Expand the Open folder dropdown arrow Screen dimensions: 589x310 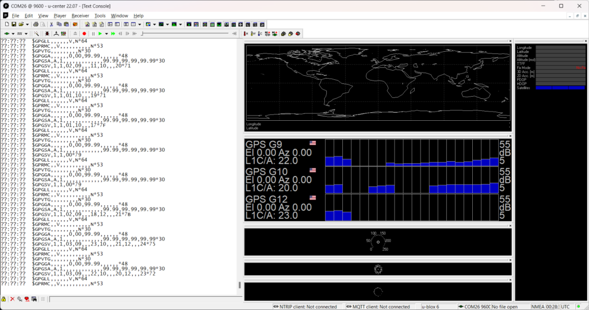point(27,24)
